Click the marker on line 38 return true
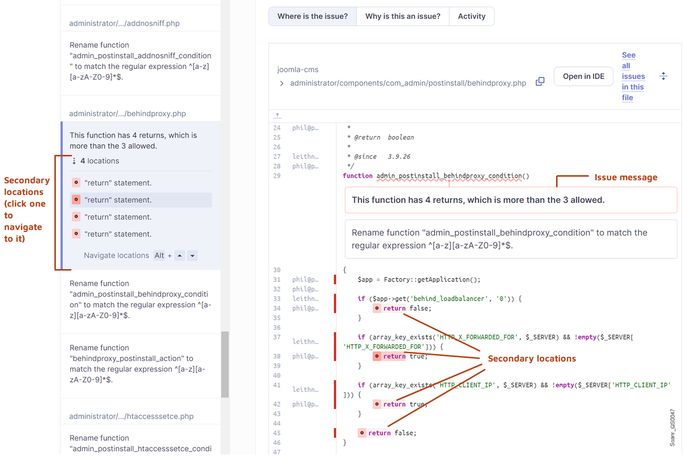Image resolution: width=683 pixels, height=458 pixels. pos(377,356)
